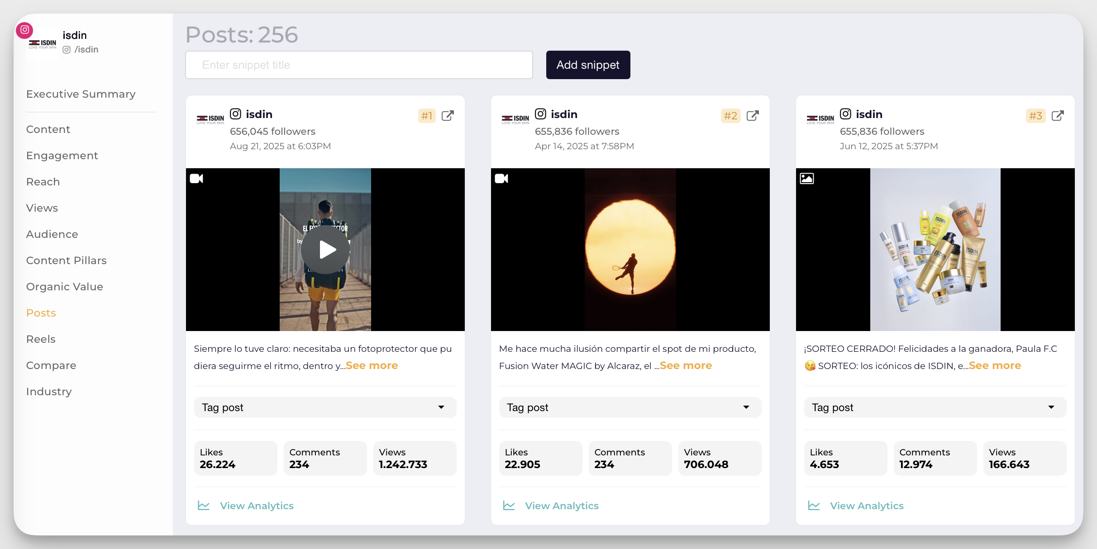Expand Tag post dropdown on post #1

pyautogui.click(x=325, y=407)
